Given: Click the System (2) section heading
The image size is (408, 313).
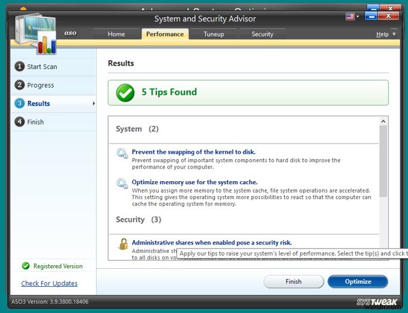Looking at the screenshot, I should [137, 129].
